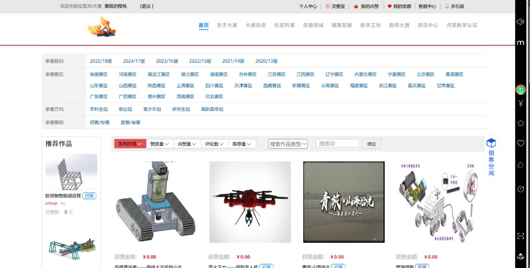This screenshot has height=268, width=530.
Task: Click the 确定 button
Action: pyautogui.click(x=372, y=144)
